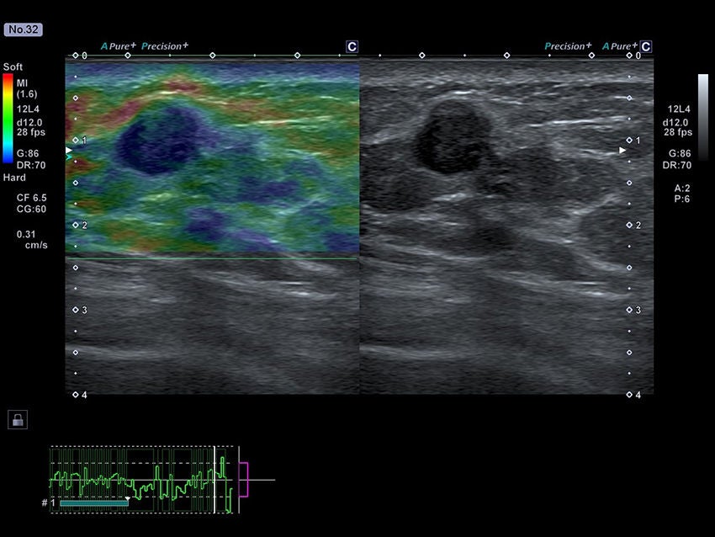Click the green ROI boundary line
This screenshot has width=715, height=537.
click(x=212, y=258)
